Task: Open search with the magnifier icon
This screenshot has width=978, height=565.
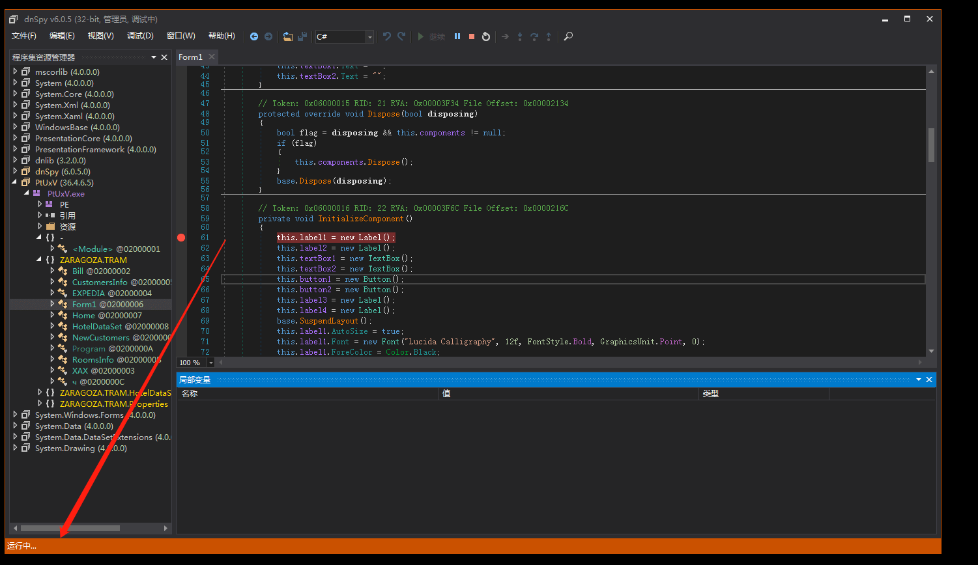Action: tap(568, 36)
